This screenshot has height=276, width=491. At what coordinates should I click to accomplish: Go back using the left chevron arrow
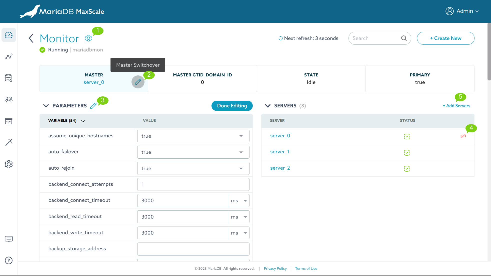tap(31, 38)
